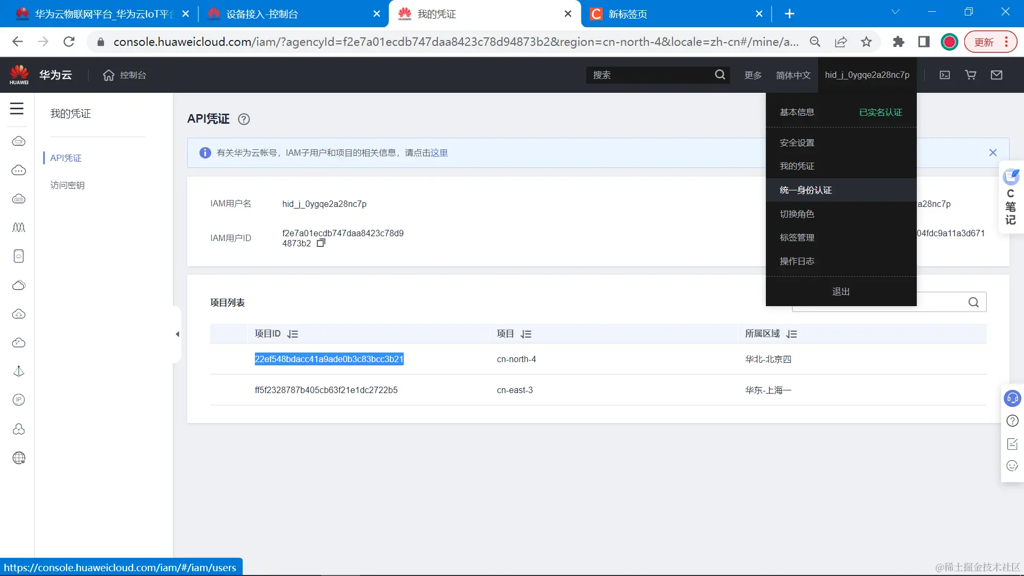
Task: Open the globe service icon in sidebar
Action: pos(19,458)
